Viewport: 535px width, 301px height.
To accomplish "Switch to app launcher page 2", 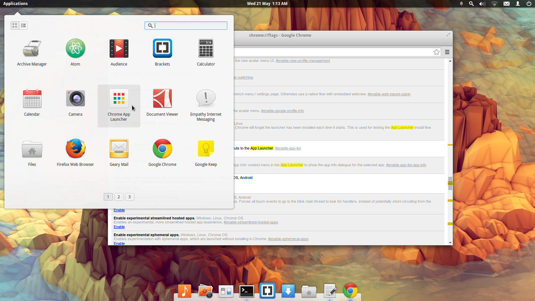I will point(119,197).
